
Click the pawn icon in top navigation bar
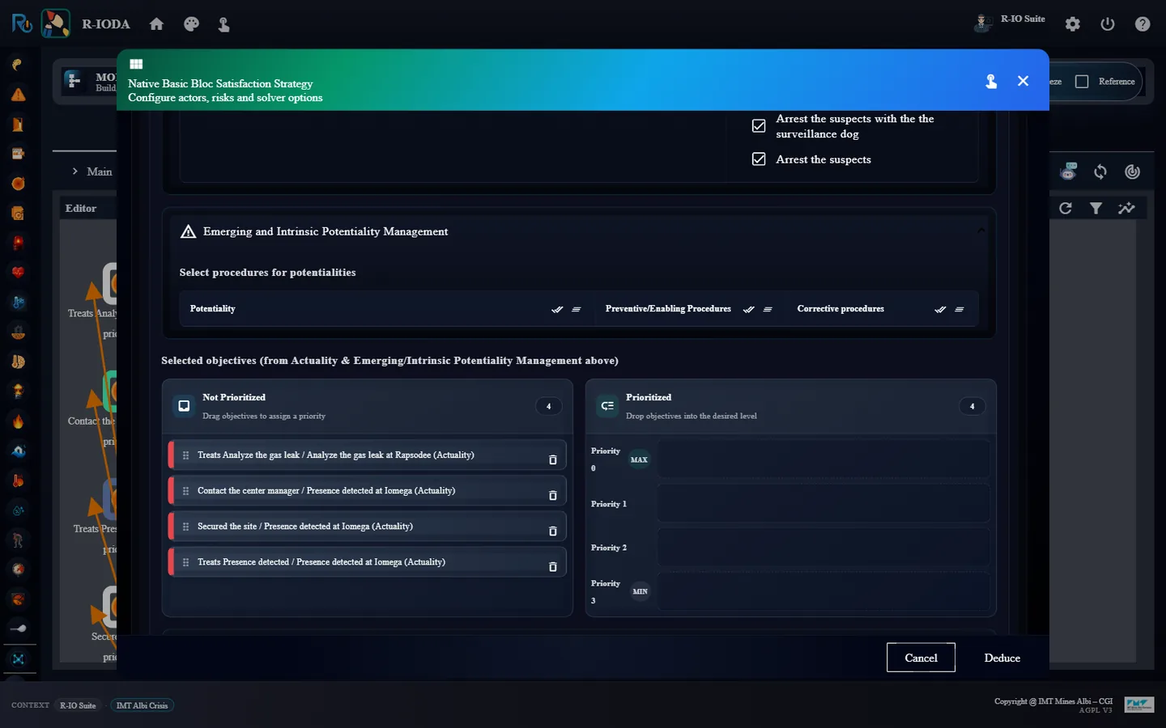click(224, 24)
